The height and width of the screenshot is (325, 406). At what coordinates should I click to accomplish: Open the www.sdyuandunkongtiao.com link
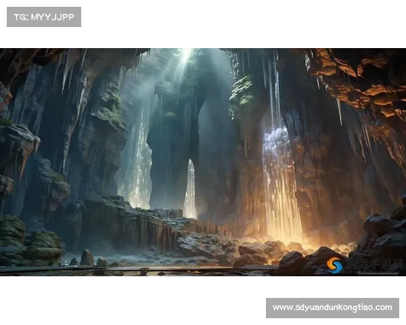point(332,307)
